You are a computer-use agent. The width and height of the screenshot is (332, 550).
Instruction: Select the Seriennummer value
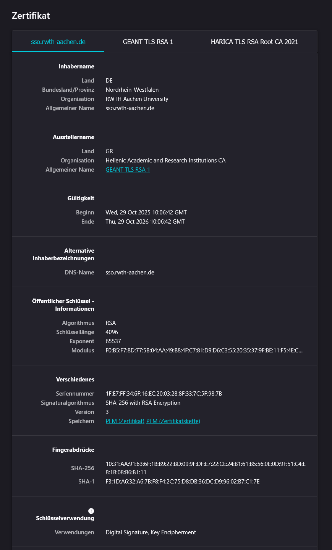coord(164,393)
